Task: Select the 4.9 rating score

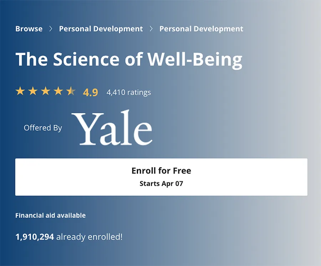Action: (90, 92)
